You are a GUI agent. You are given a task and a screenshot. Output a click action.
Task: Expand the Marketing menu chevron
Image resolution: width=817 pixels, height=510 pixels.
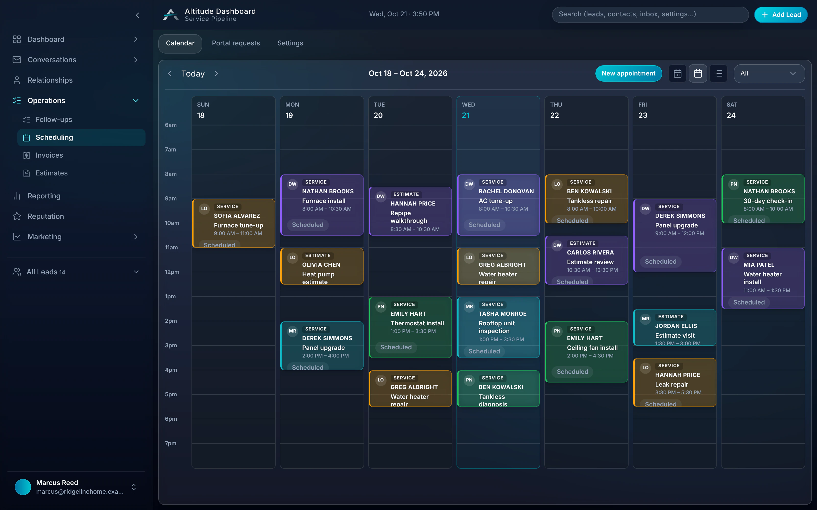click(x=136, y=237)
